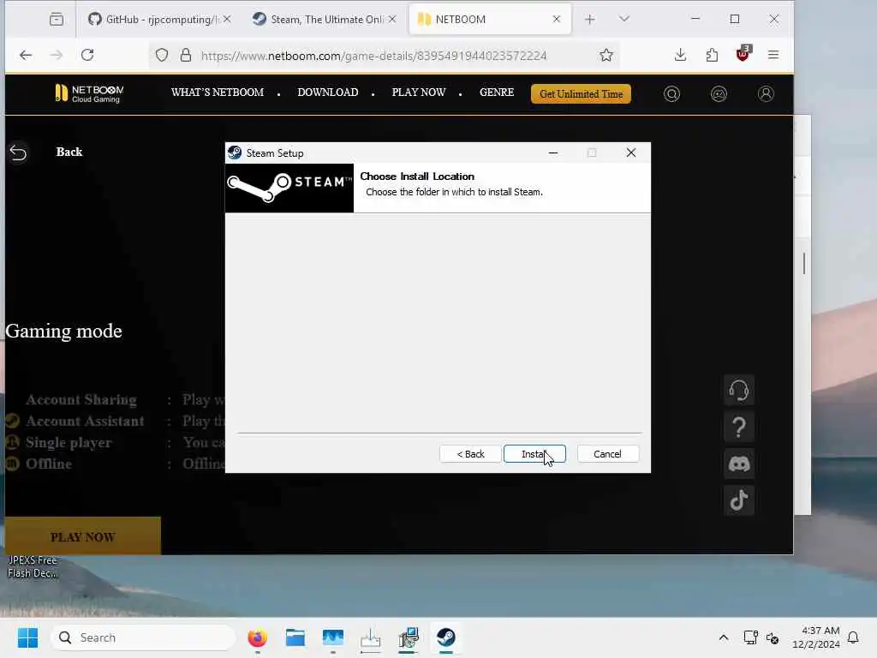Click the Account Assistant mode label
This screenshot has height=658, width=877.
pos(85,421)
